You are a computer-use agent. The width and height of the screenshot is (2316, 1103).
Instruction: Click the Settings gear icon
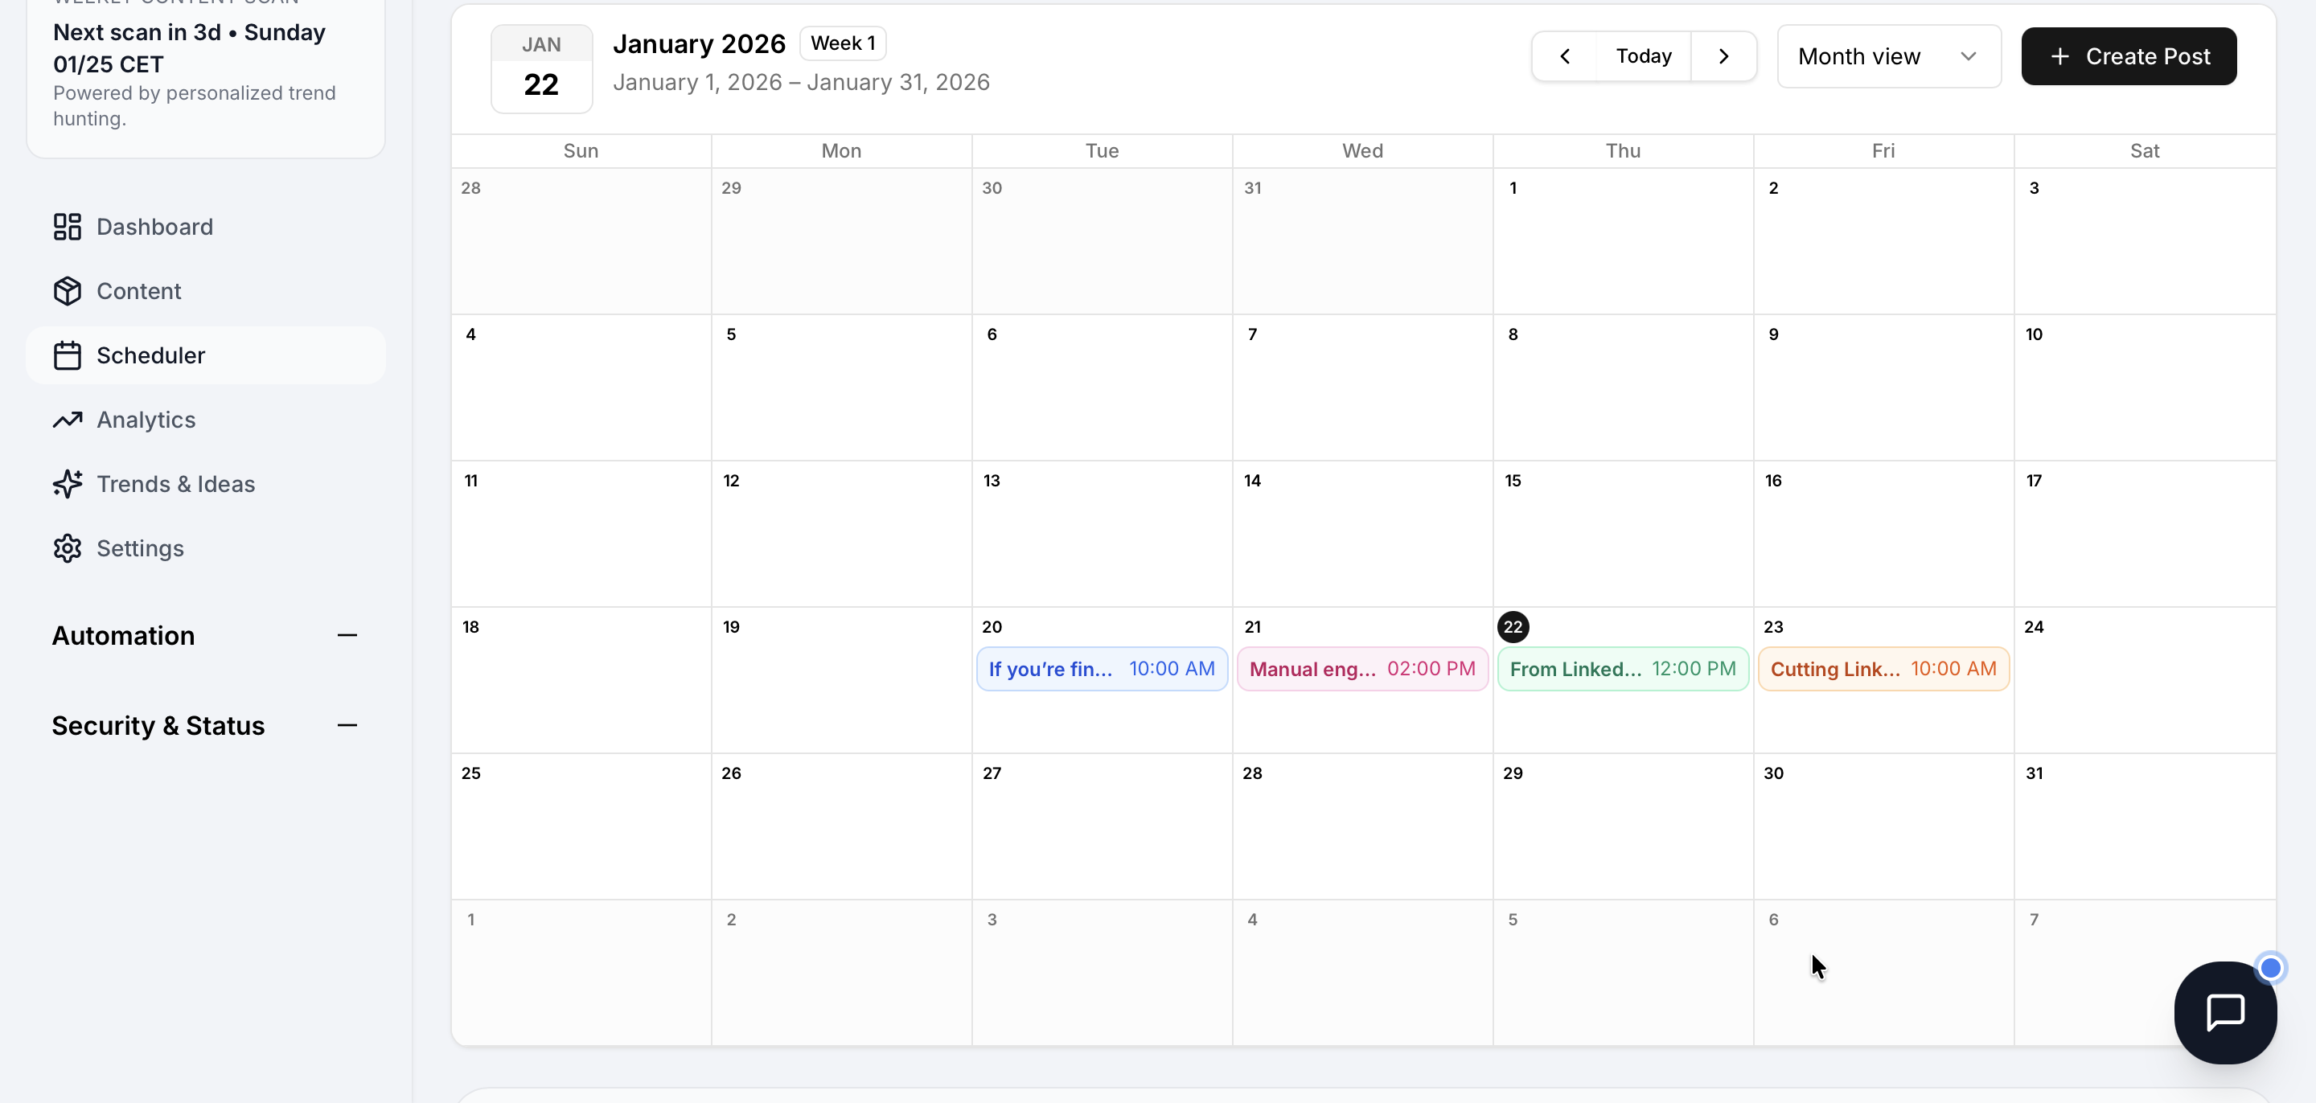pos(68,548)
